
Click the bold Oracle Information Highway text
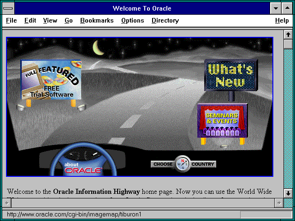[96, 192]
